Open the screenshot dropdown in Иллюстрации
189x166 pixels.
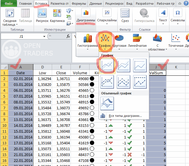[x=70, y=24]
